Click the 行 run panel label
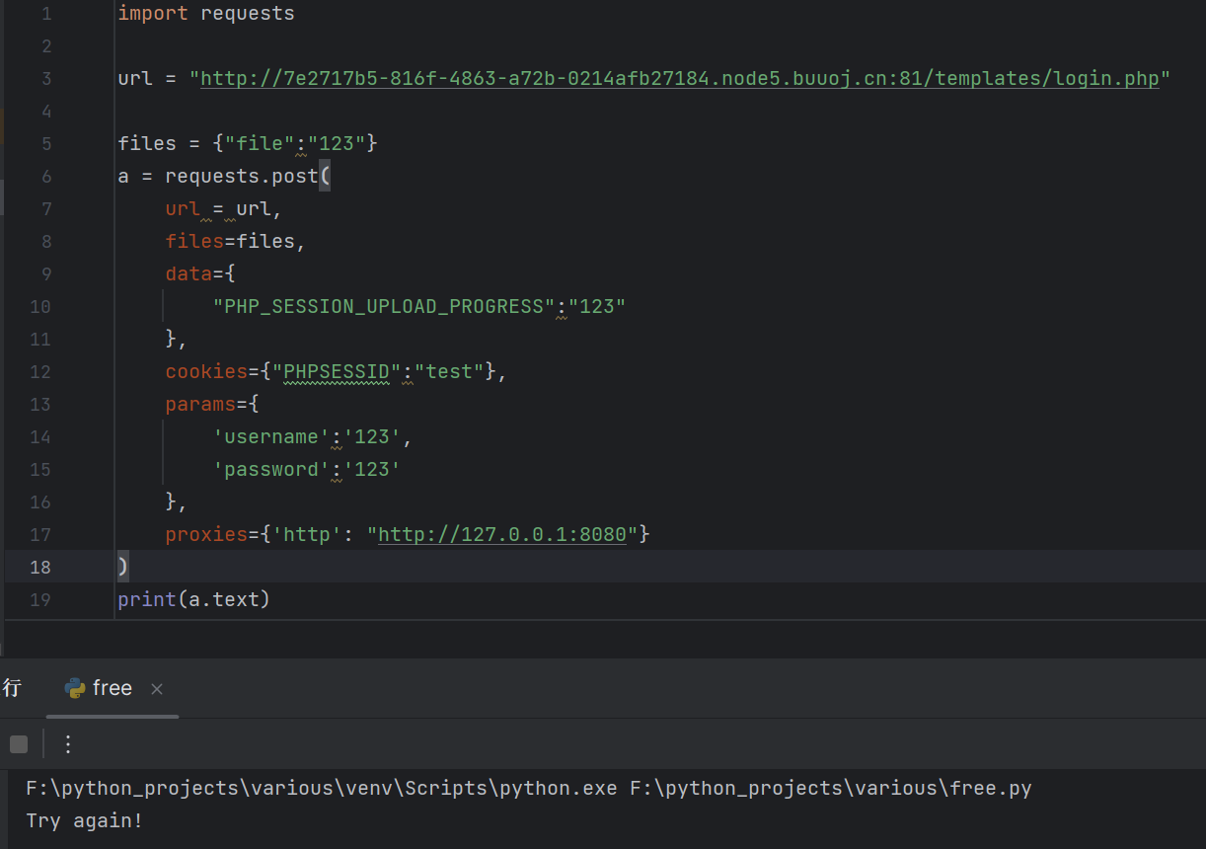This screenshot has width=1206, height=849. (11, 689)
